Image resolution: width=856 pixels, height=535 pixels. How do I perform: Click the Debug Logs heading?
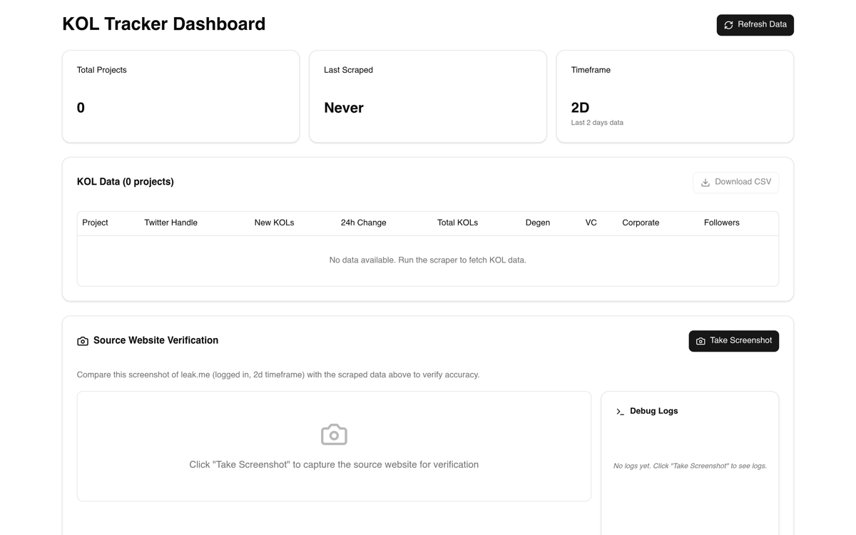[653, 411]
